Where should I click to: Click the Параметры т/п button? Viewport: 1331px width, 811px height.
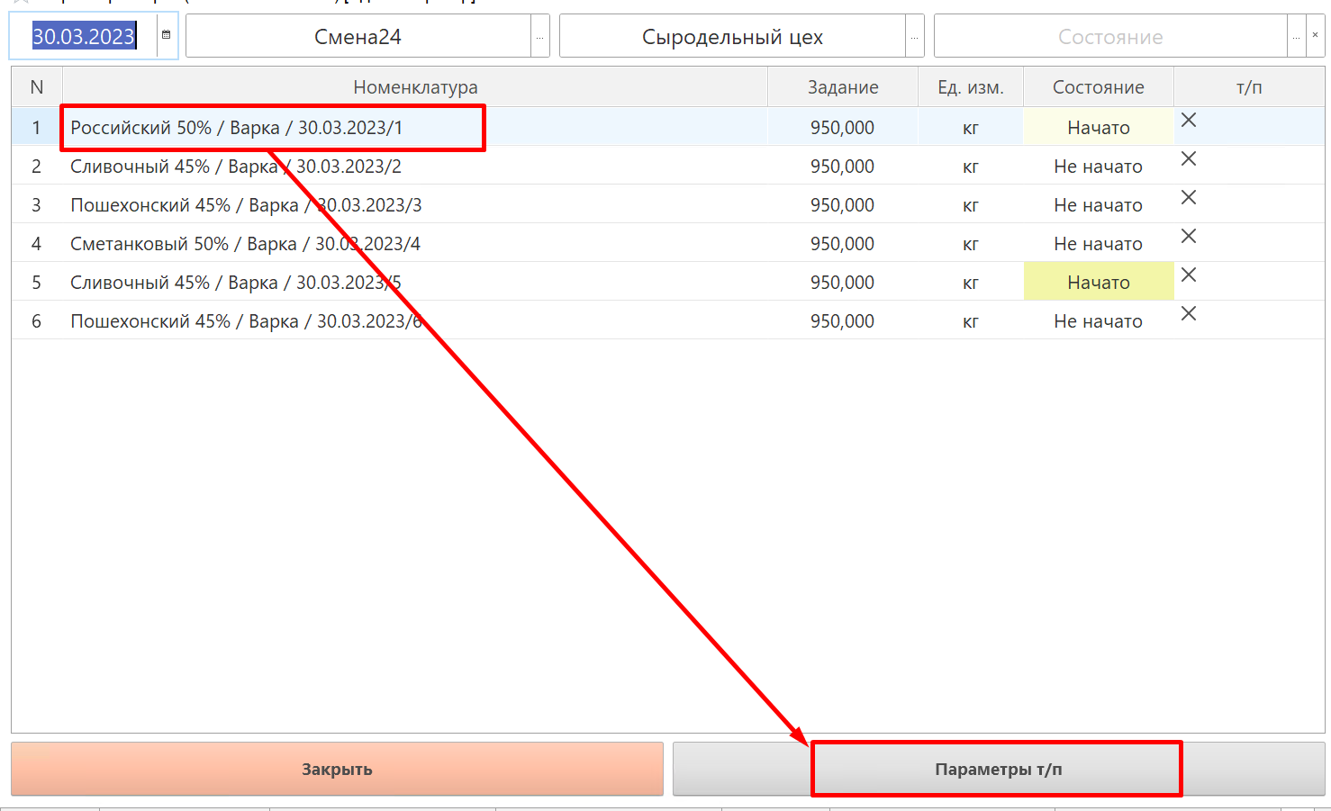click(x=999, y=769)
